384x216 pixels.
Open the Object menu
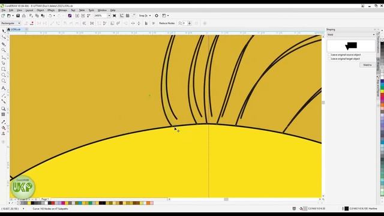click(40, 10)
